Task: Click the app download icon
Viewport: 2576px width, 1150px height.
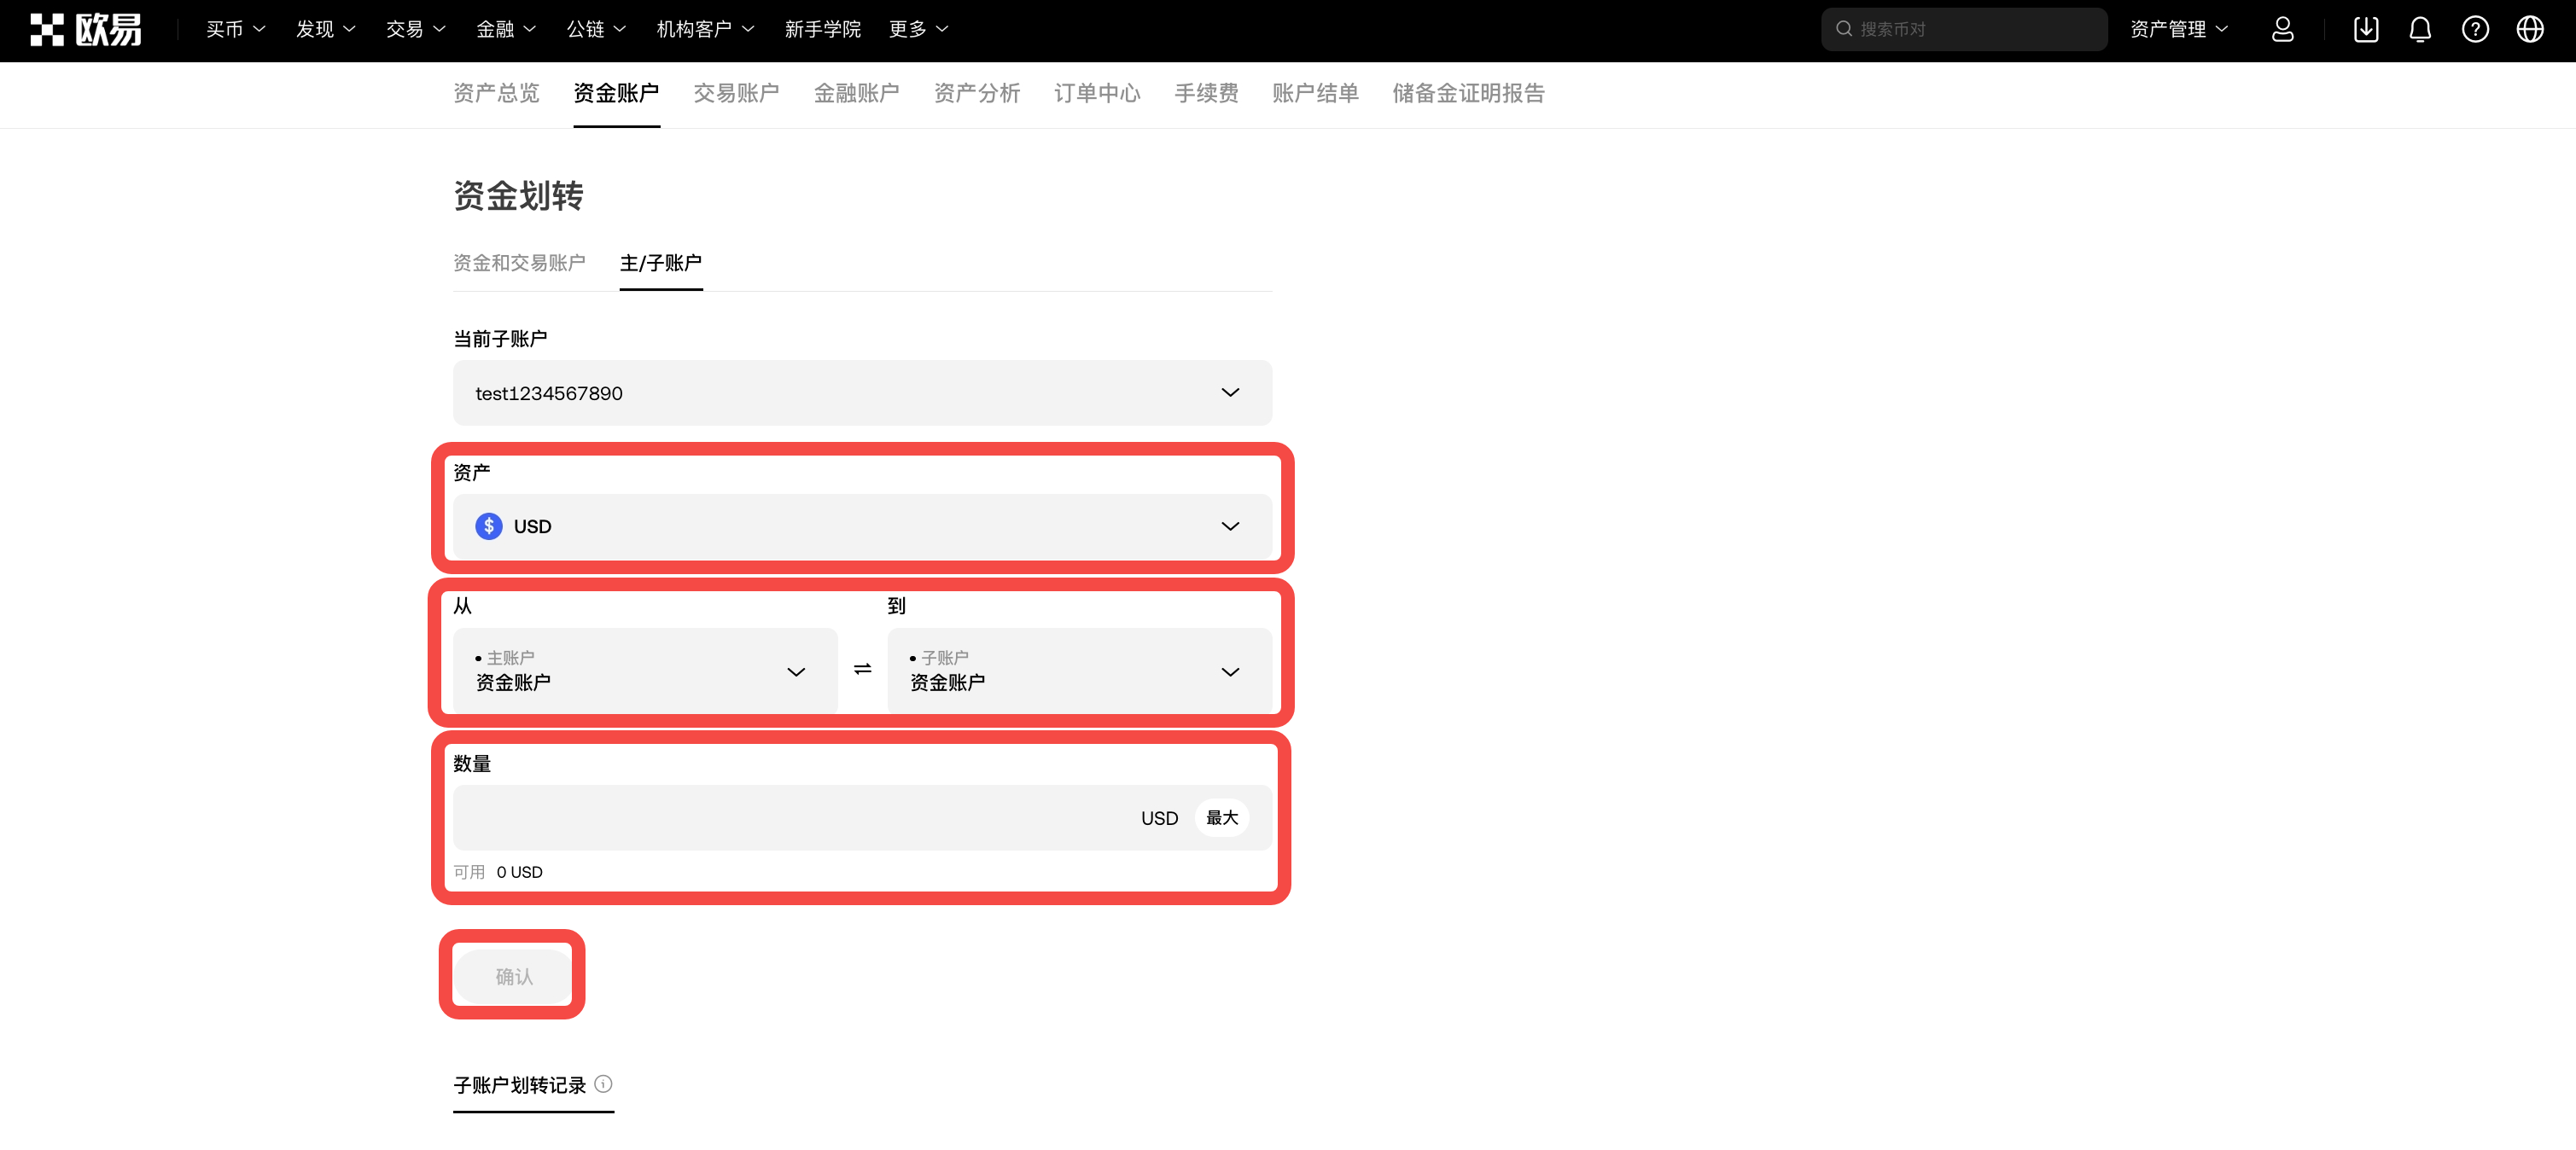Action: tap(2366, 29)
